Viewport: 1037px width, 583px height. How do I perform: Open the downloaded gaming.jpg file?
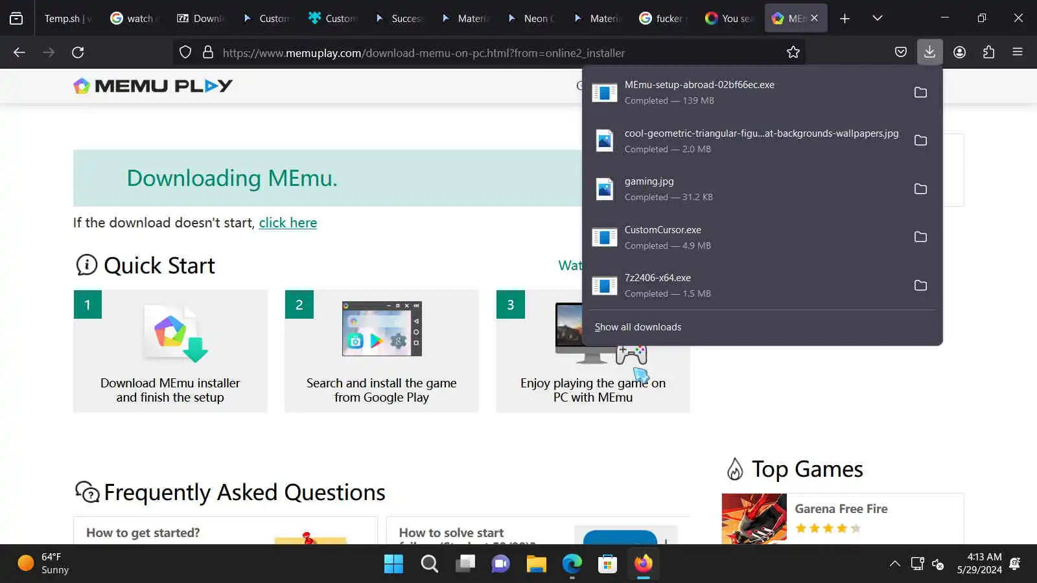pyautogui.click(x=745, y=189)
